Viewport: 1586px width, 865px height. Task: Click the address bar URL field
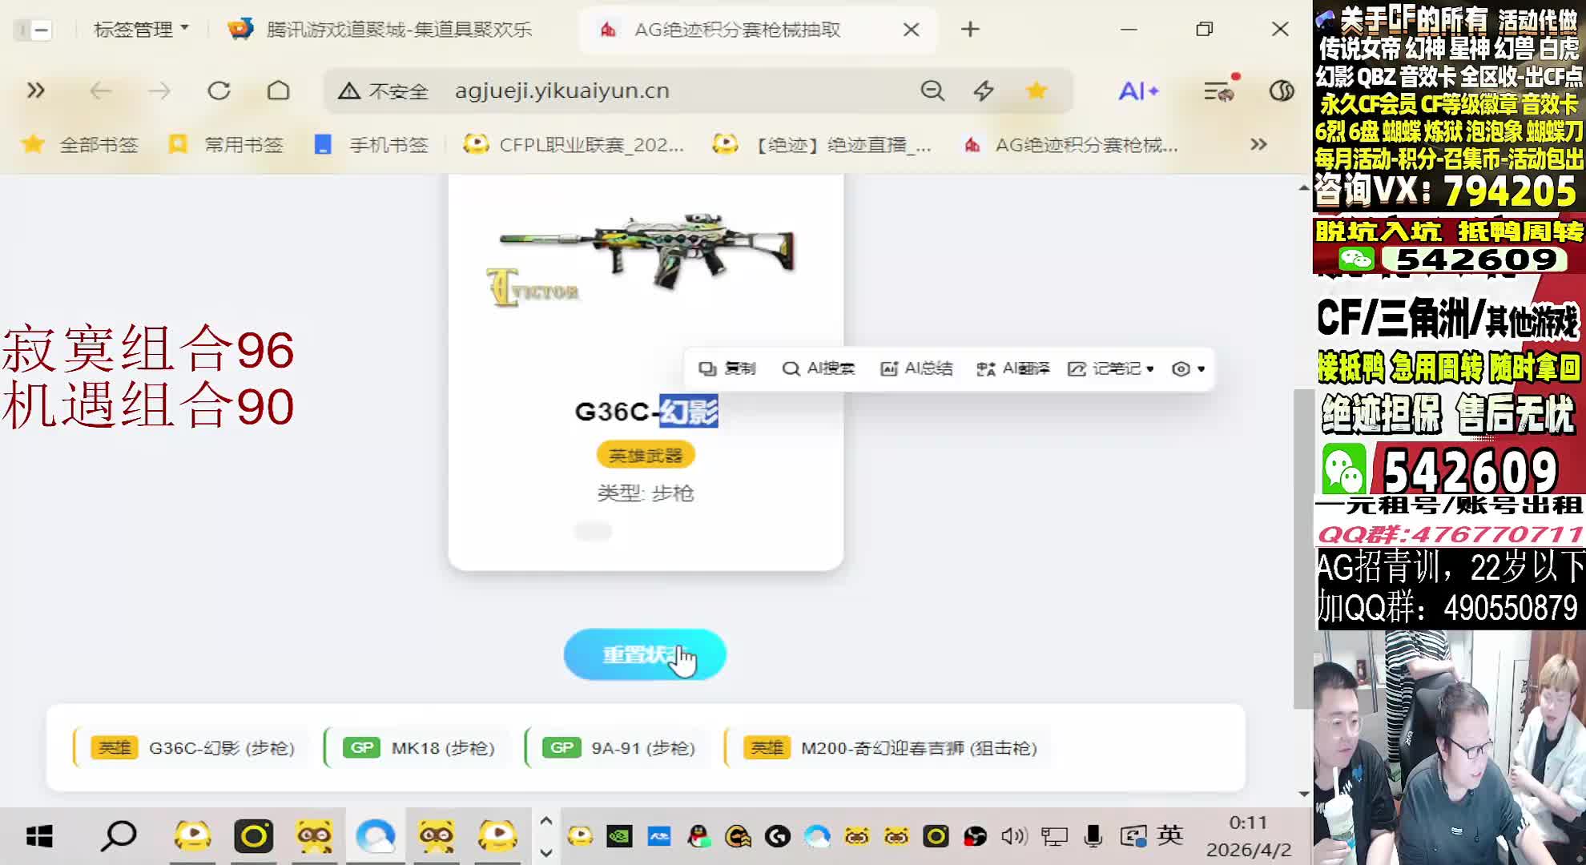[562, 91]
